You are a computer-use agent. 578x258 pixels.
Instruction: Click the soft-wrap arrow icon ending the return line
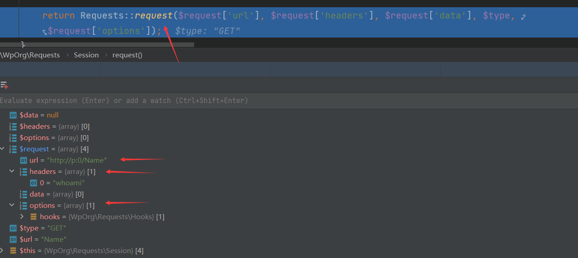[x=523, y=17]
